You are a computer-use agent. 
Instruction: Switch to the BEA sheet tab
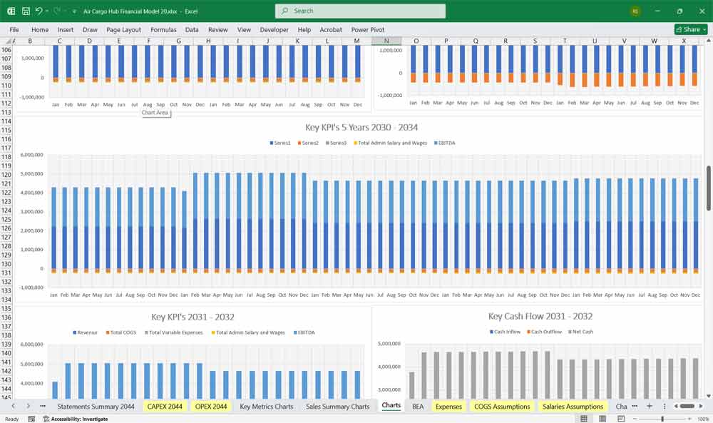pyautogui.click(x=418, y=406)
